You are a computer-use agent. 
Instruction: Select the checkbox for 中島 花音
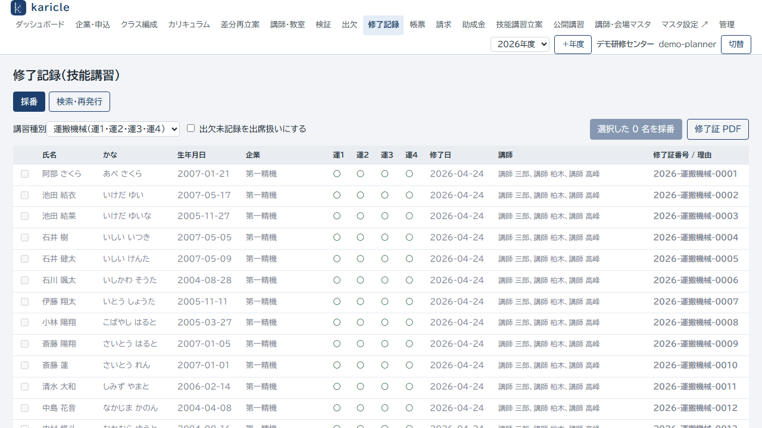coord(24,408)
